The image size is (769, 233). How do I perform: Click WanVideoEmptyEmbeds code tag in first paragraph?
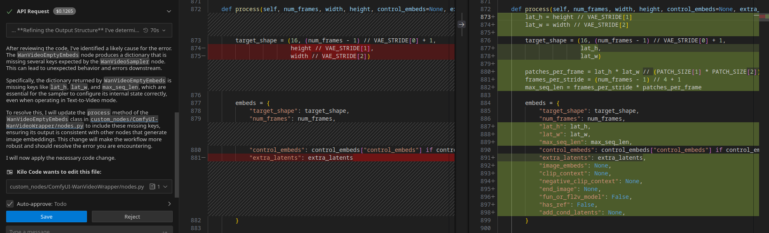point(48,55)
